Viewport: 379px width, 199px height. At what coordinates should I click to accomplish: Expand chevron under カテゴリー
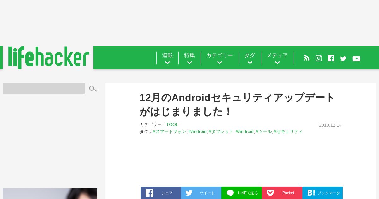point(220,63)
